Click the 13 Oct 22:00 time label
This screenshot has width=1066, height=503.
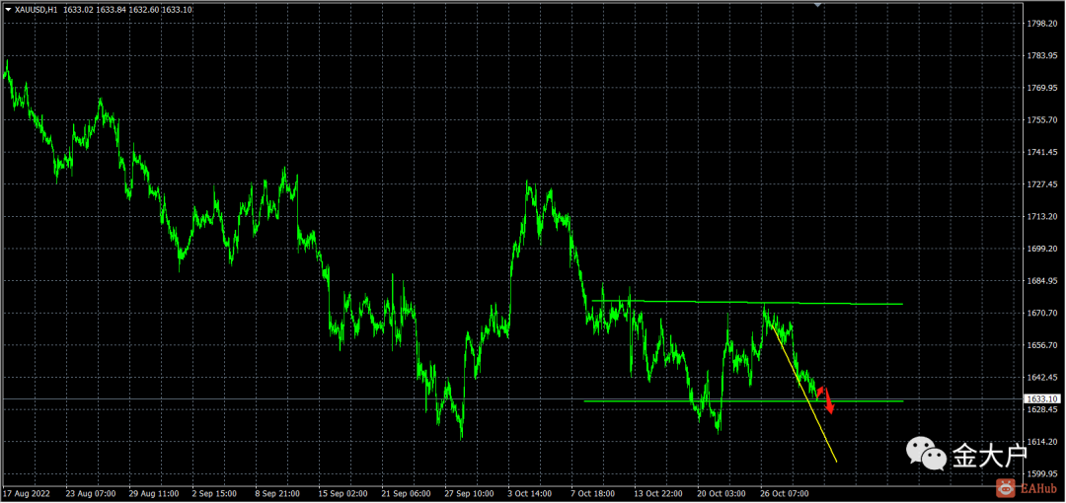click(x=658, y=493)
